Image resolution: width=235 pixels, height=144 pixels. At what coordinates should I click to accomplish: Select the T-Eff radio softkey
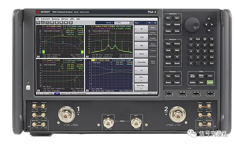click(x=141, y=37)
